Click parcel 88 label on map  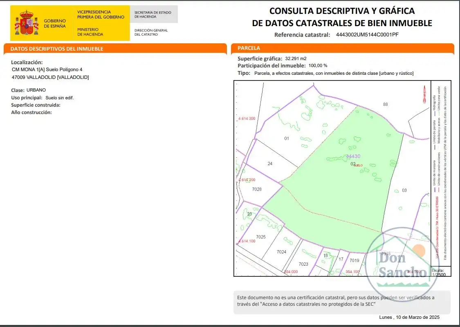[x=386, y=104]
